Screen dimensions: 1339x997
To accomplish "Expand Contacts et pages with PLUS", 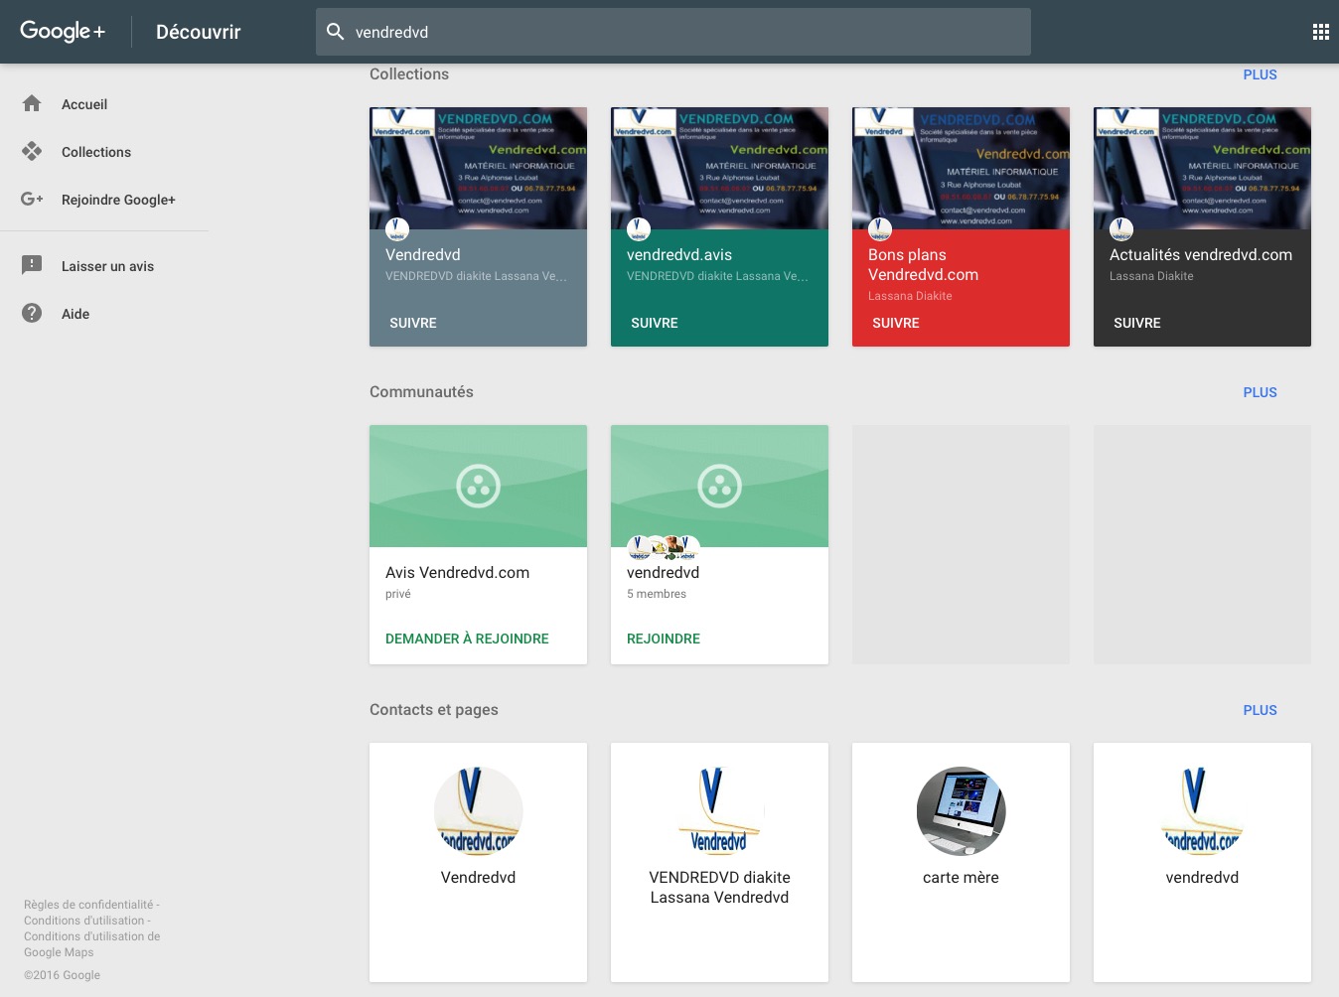I will click(x=1260, y=710).
